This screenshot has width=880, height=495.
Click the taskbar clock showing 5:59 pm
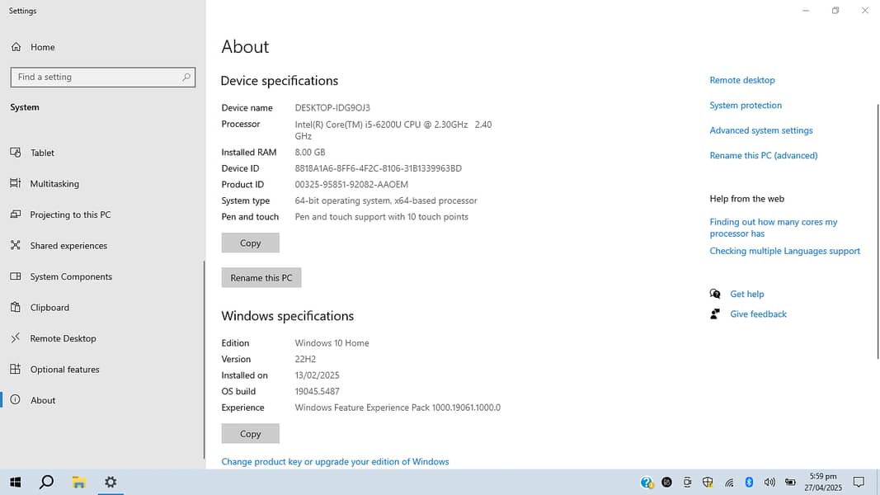click(823, 482)
